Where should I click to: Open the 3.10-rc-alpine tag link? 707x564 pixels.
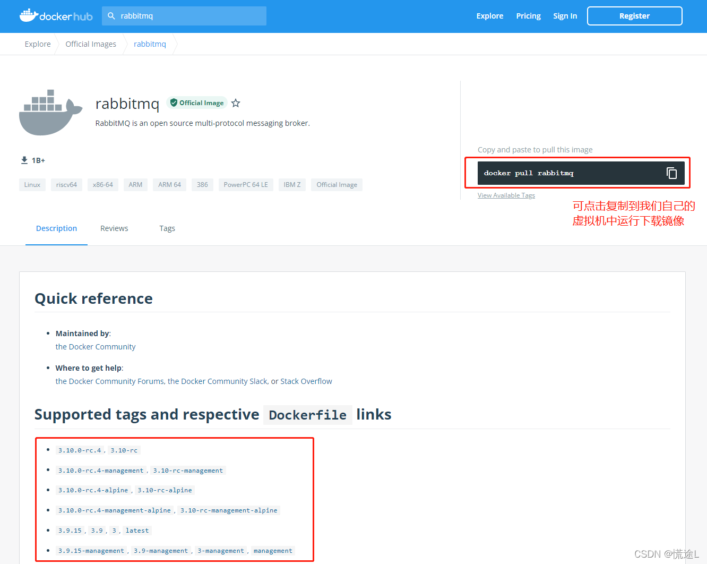point(165,490)
